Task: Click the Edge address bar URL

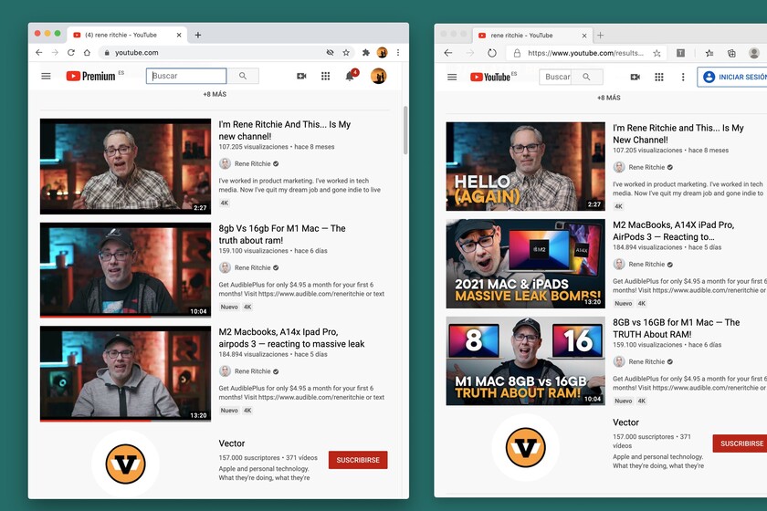Action: (x=585, y=53)
